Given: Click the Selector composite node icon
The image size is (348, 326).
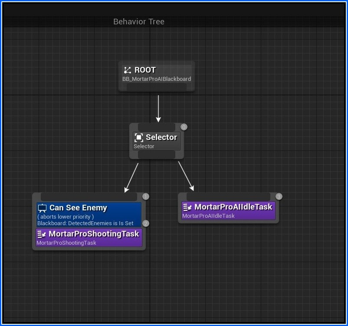Looking at the screenshot, I should [x=139, y=137].
